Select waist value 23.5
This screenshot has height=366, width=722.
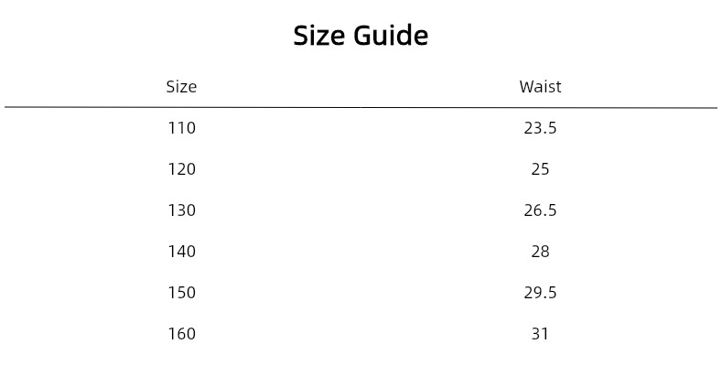click(x=540, y=127)
